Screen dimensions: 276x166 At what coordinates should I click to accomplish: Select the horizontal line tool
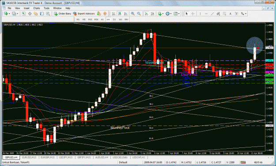[206, 14]
